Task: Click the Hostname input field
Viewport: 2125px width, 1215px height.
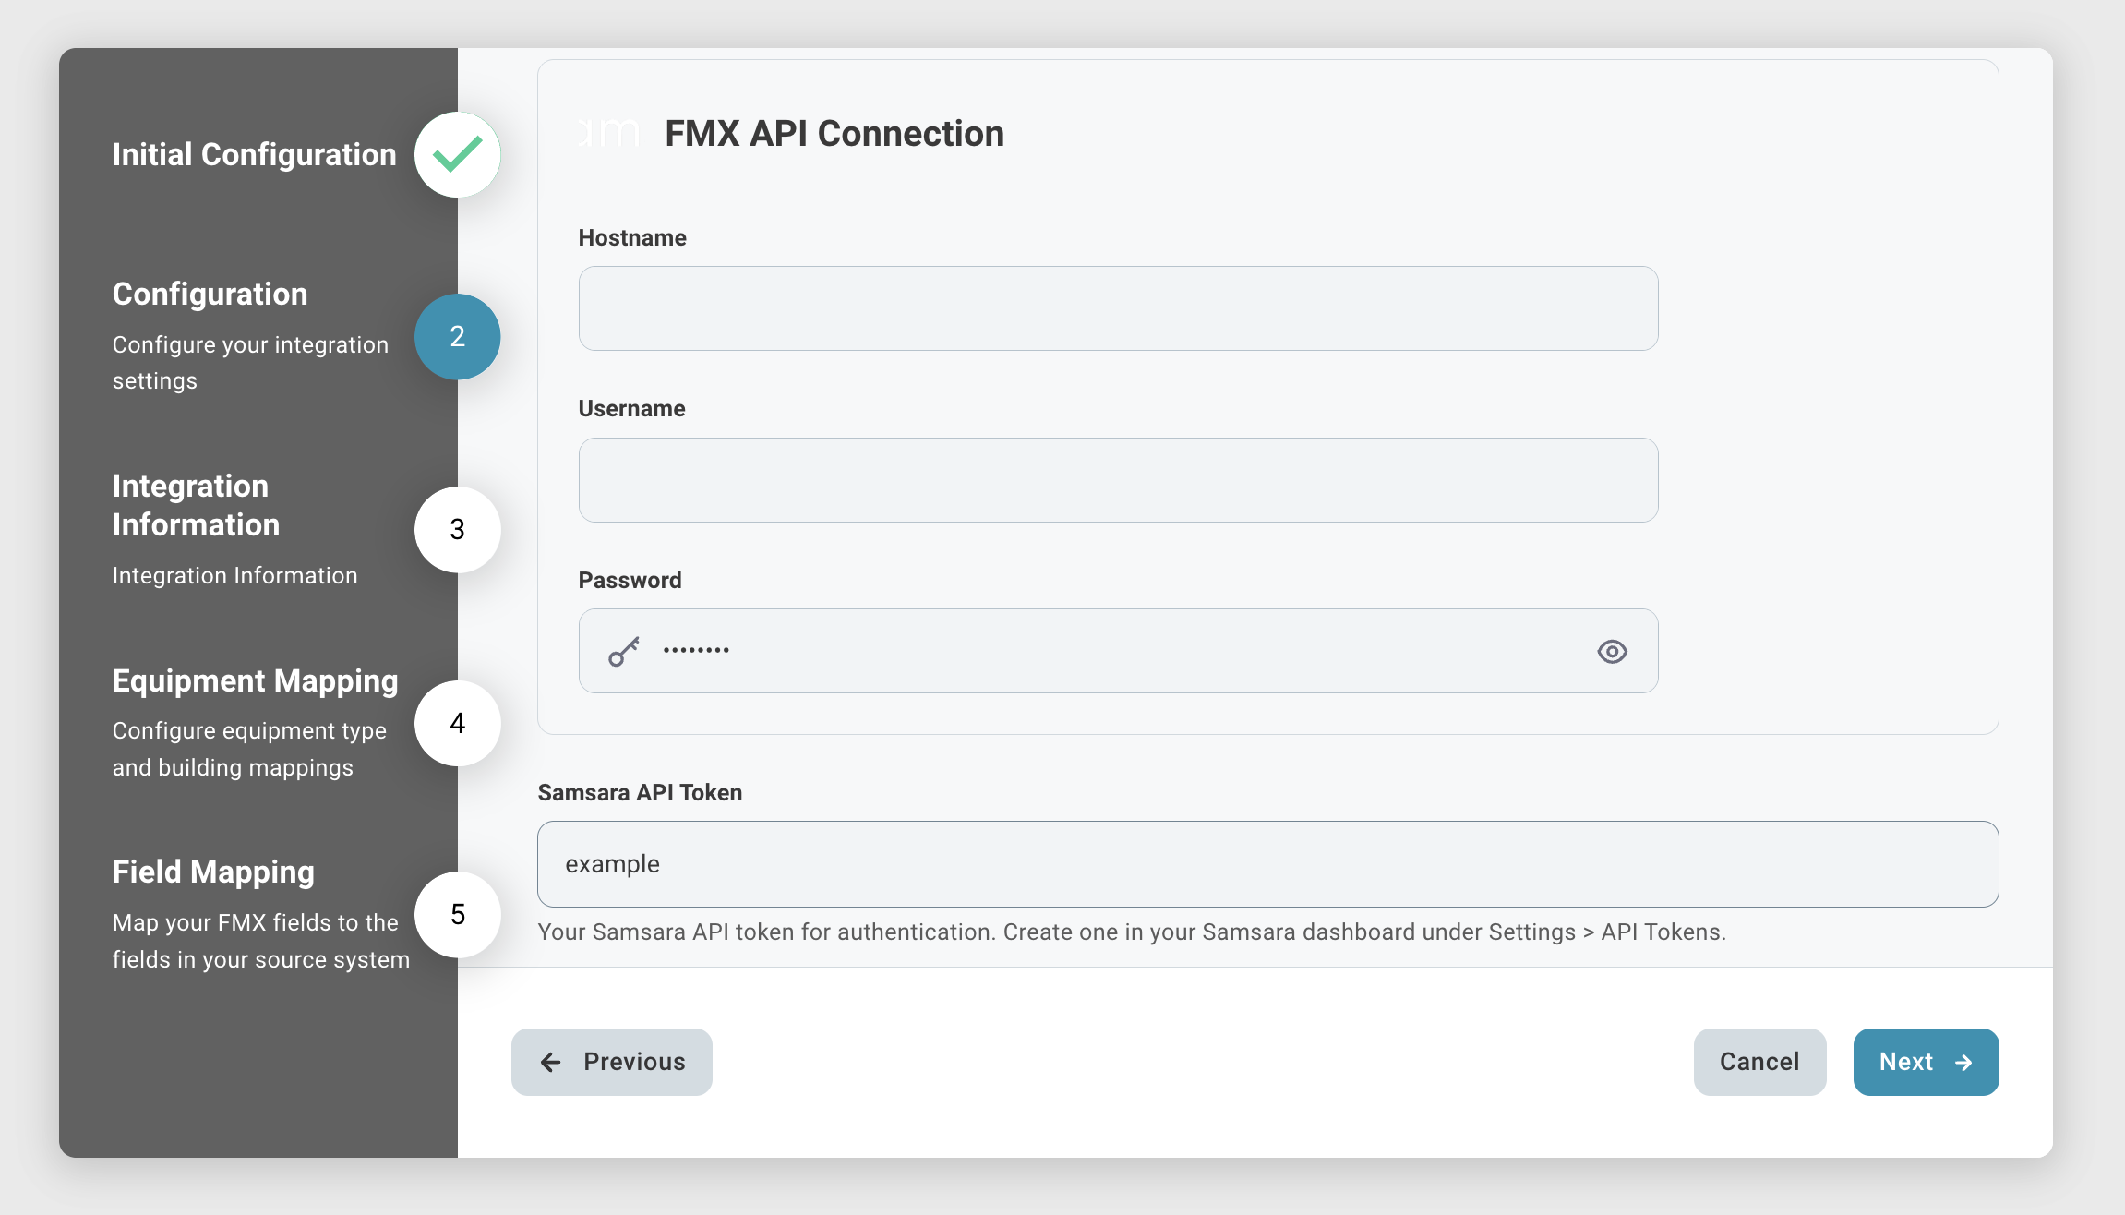Action: [x=1118, y=308]
